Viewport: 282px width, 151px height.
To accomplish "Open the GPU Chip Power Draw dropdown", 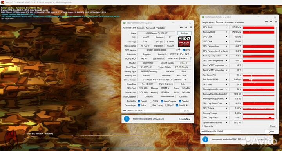I will coord(226,104).
